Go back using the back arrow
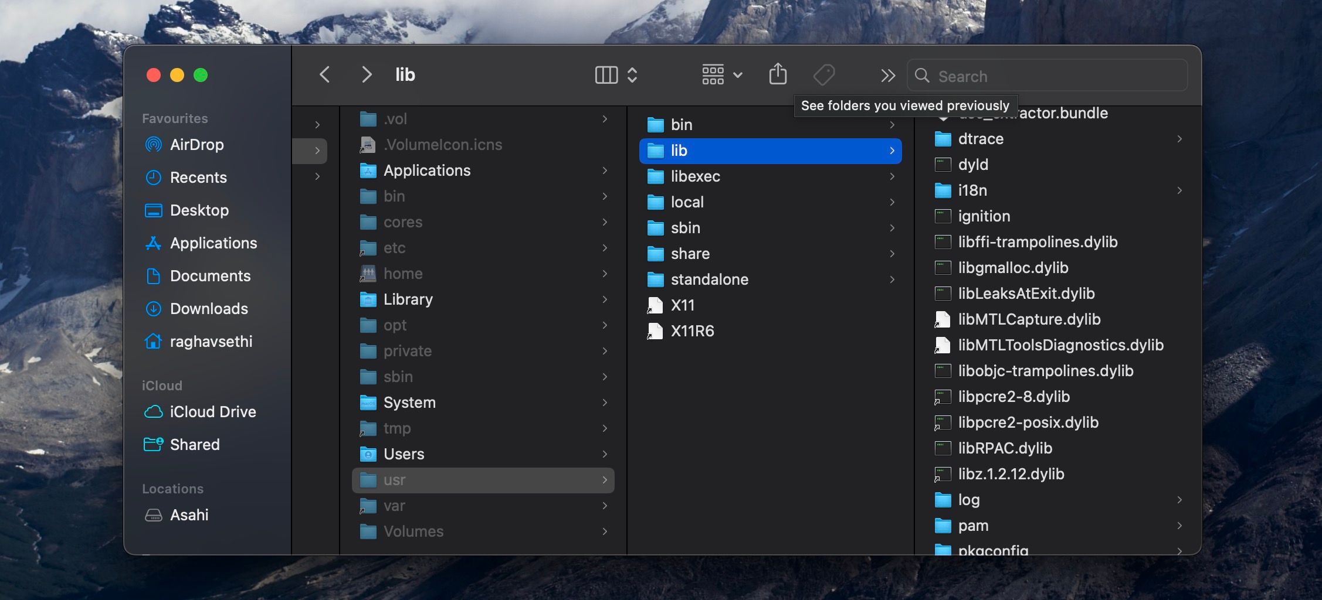 pos(324,74)
